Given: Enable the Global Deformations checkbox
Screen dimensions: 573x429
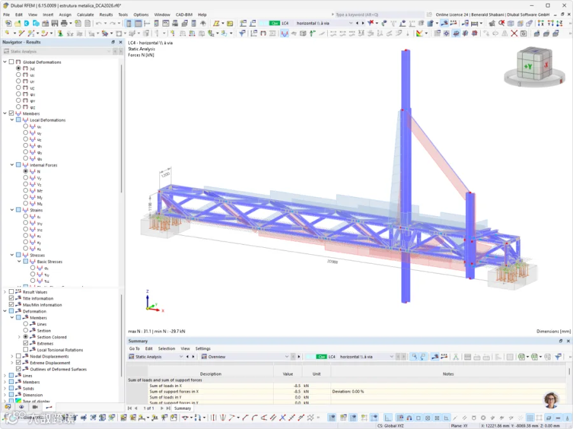Looking at the screenshot, I should point(11,62).
